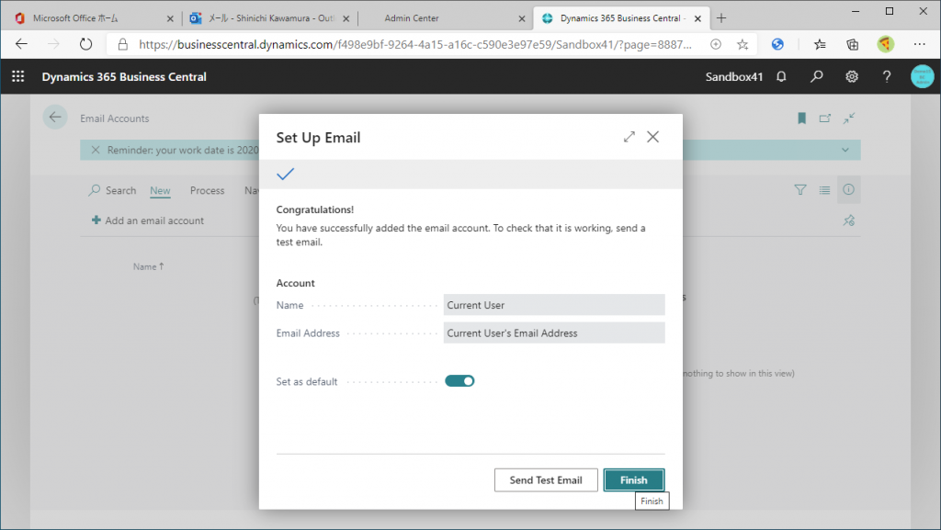Close the Dynamics 365 Business Central tab
This screenshot has height=530, width=941.
[698, 18]
